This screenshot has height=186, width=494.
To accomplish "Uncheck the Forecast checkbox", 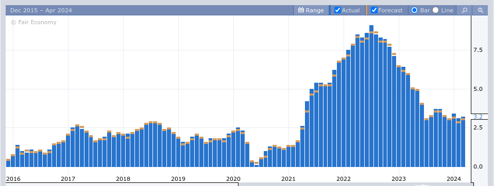I will (374, 10).
